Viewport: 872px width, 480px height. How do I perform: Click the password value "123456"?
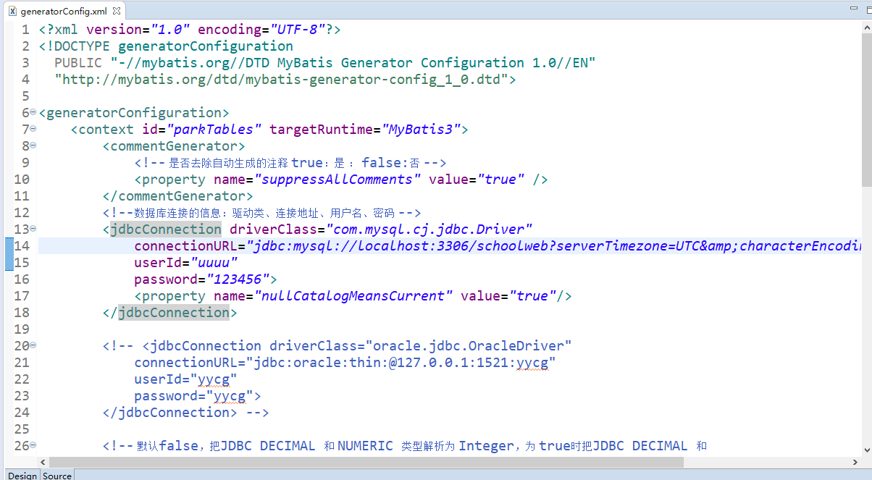238,279
